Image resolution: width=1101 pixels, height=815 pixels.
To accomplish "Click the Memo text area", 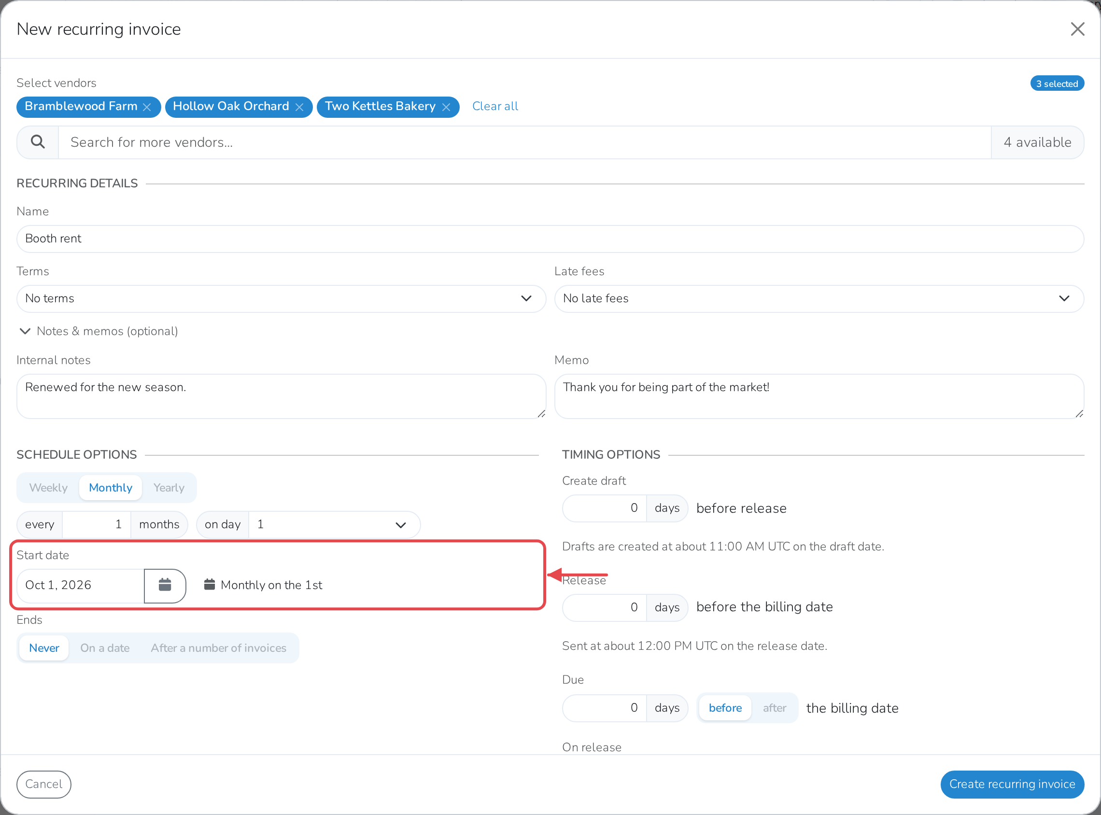I will tap(819, 396).
